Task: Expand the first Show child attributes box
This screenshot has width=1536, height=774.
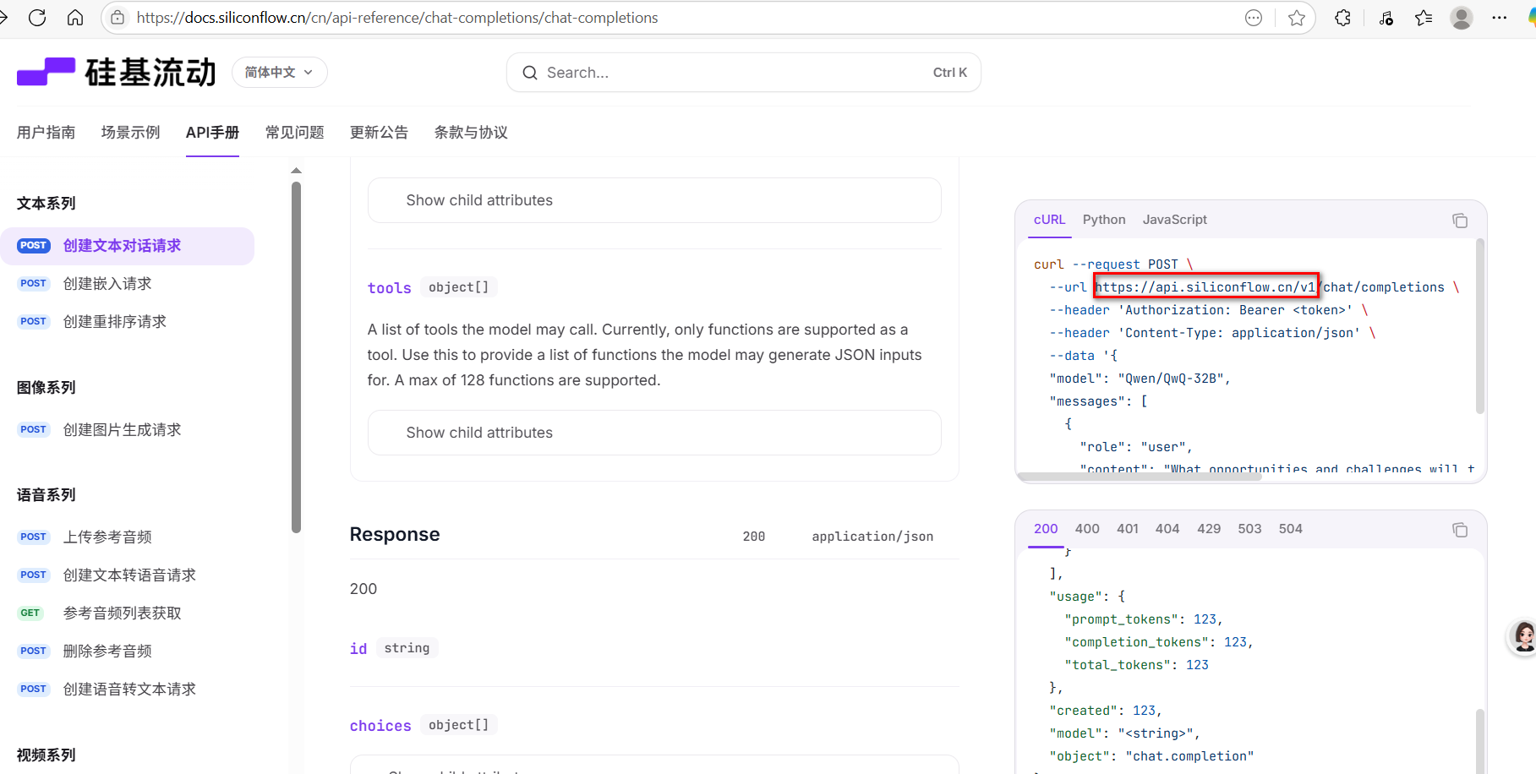Action: coord(653,200)
